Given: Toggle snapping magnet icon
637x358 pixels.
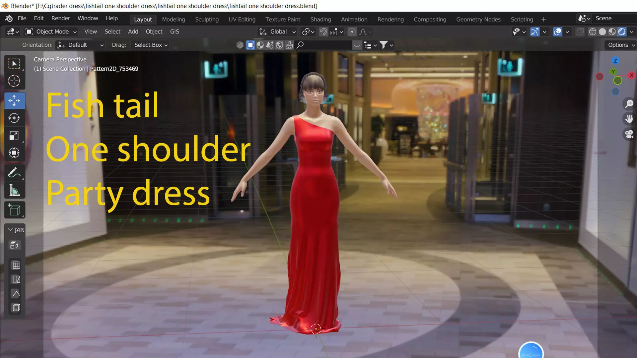Looking at the screenshot, I should coord(323,32).
